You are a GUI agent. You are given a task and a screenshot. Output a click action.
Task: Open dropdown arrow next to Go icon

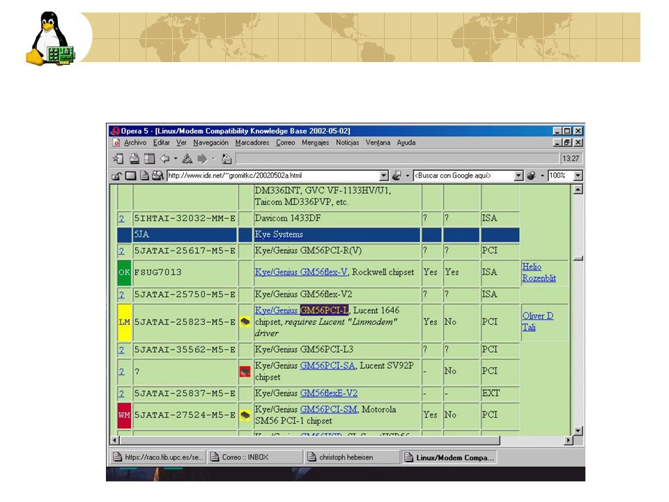[408, 176]
